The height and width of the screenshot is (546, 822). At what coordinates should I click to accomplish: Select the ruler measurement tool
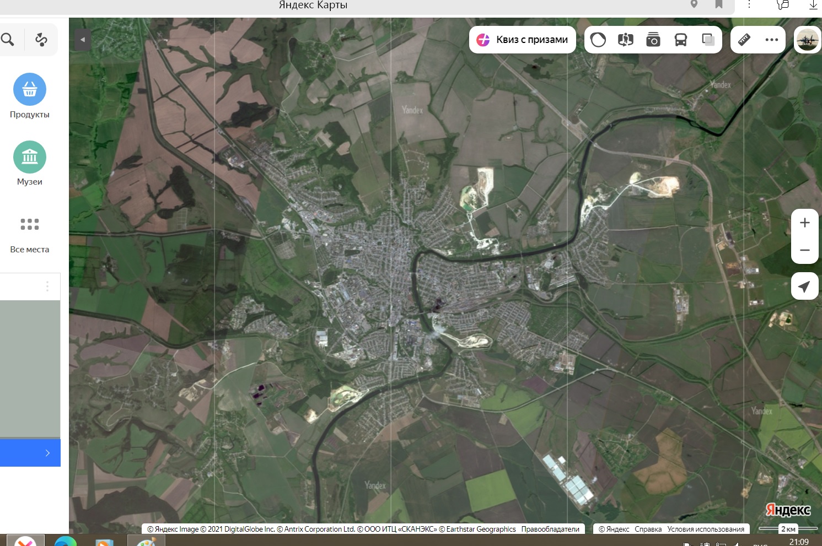pyautogui.click(x=744, y=40)
